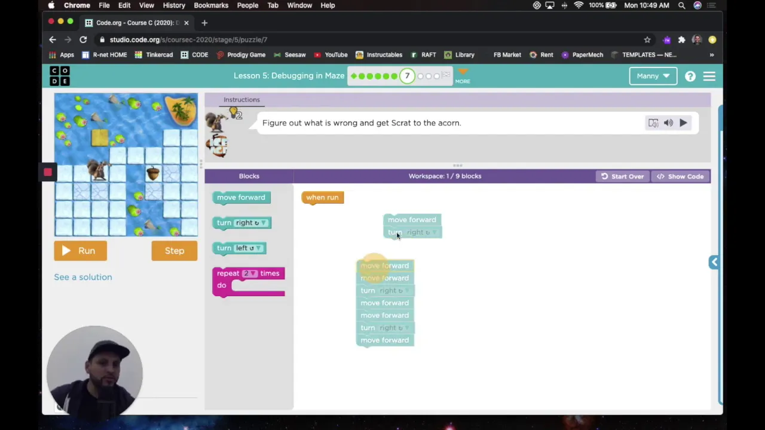Open the History menu
This screenshot has width=765, height=430.
[174, 5]
